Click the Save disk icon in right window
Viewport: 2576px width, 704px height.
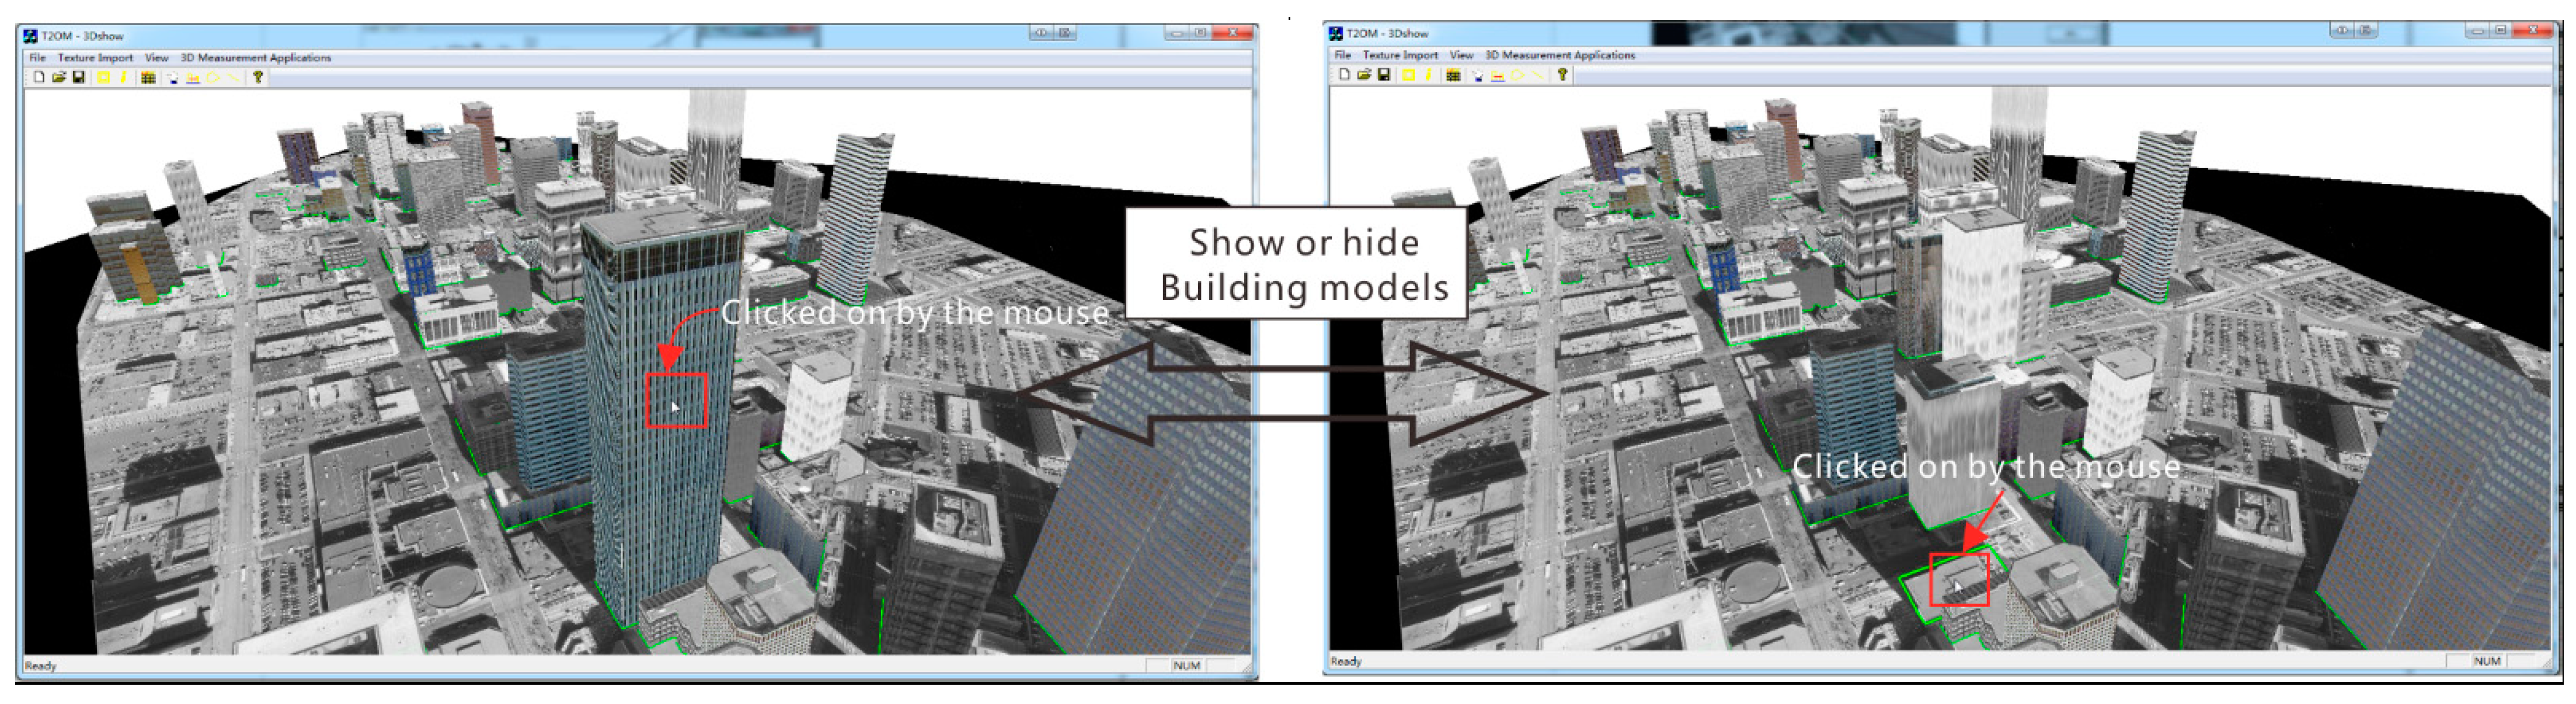tap(1384, 74)
